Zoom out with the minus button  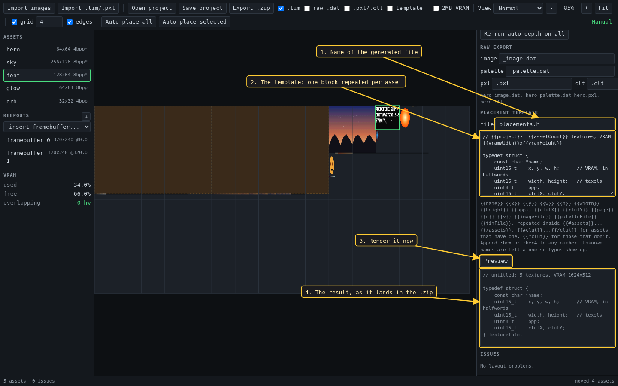pos(551,8)
